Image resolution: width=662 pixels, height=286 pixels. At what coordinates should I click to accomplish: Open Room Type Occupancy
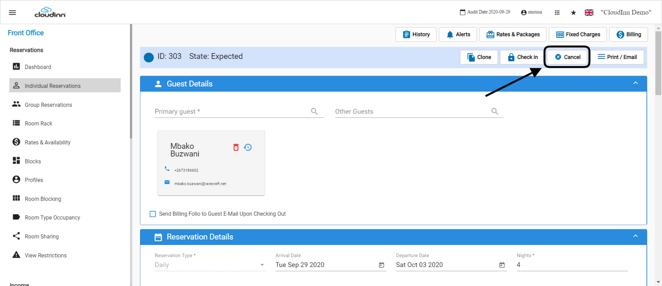(x=65, y=217)
